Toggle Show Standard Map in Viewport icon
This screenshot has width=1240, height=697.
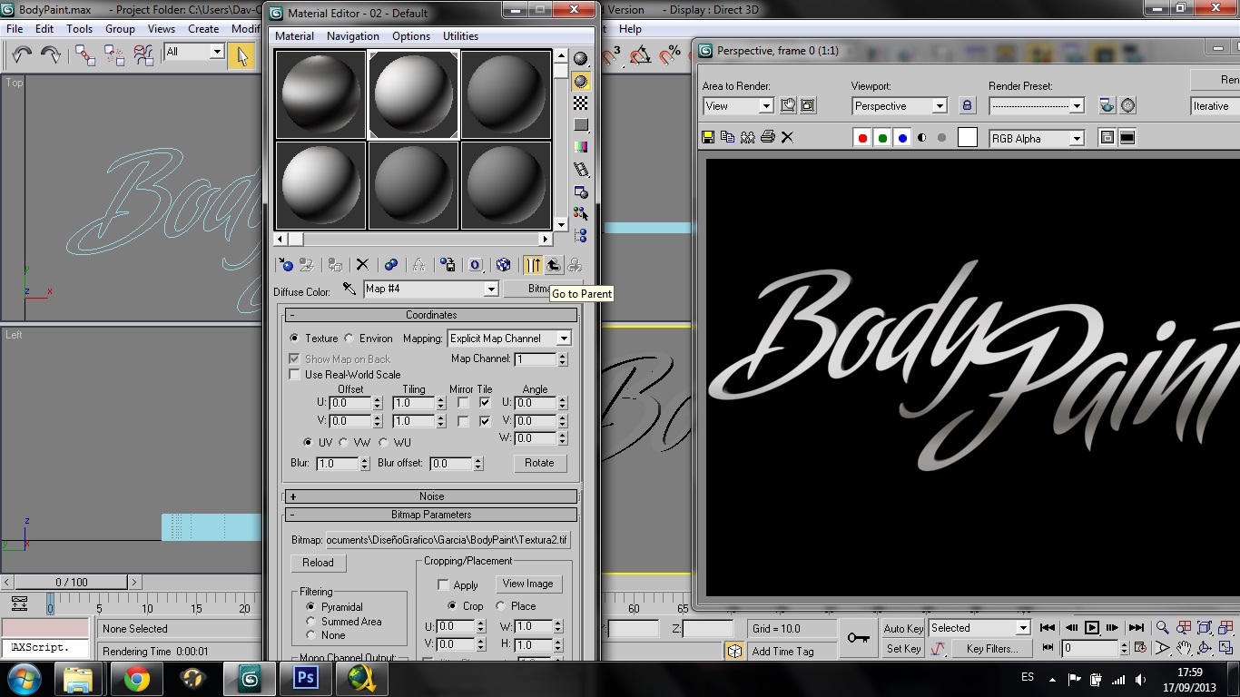[x=504, y=265]
